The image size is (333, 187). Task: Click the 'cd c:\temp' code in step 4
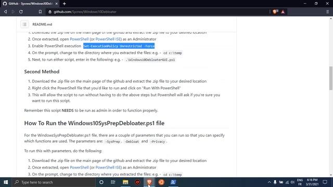click(172, 53)
